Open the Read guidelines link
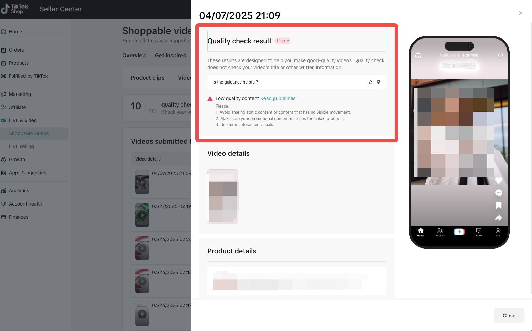Viewport: 532px width, 331px height. (278, 98)
